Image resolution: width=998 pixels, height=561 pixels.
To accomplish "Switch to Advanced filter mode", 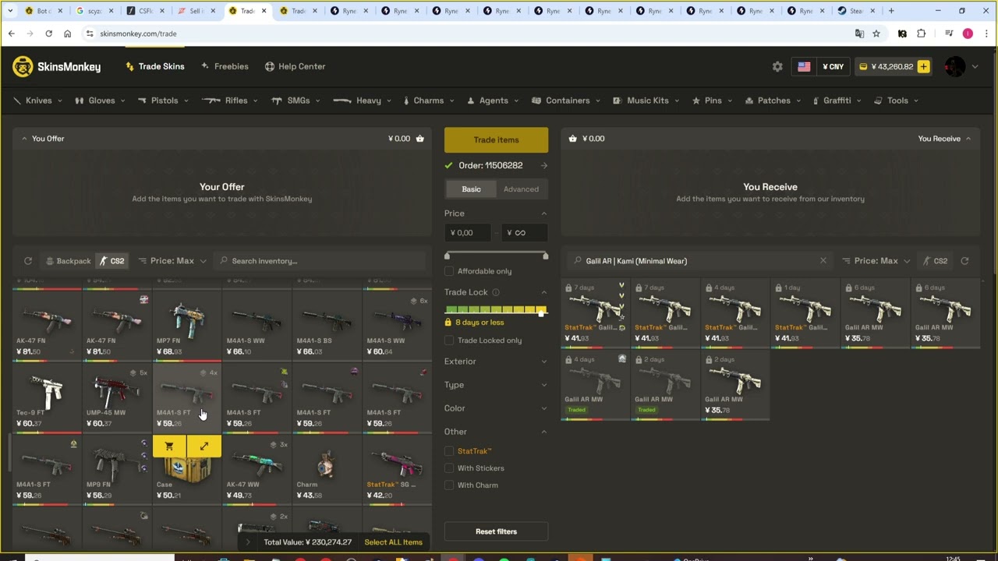I will click(521, 189).
